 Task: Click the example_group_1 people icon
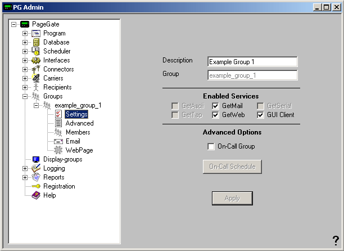tap(47, 105)
